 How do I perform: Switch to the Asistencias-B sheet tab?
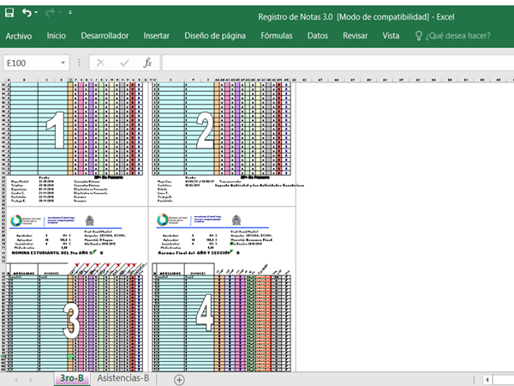[x=123, y=377]
